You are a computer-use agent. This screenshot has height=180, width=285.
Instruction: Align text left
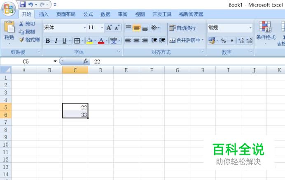tap(128, 40)
